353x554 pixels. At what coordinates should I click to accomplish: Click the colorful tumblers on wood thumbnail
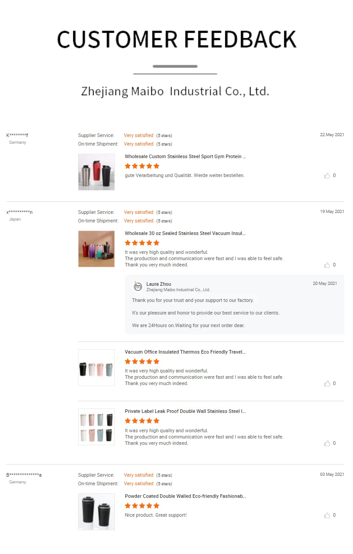(96, 249)
